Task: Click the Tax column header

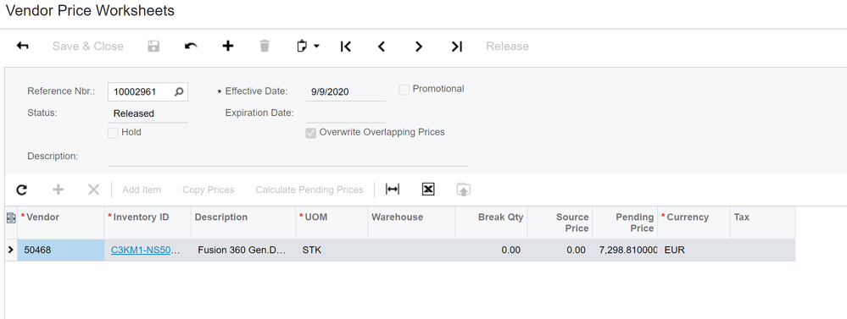Action: tap(762, 223)
